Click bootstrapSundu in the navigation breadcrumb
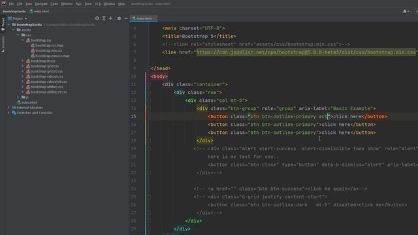Screen dimensions: 418x235 14,12
